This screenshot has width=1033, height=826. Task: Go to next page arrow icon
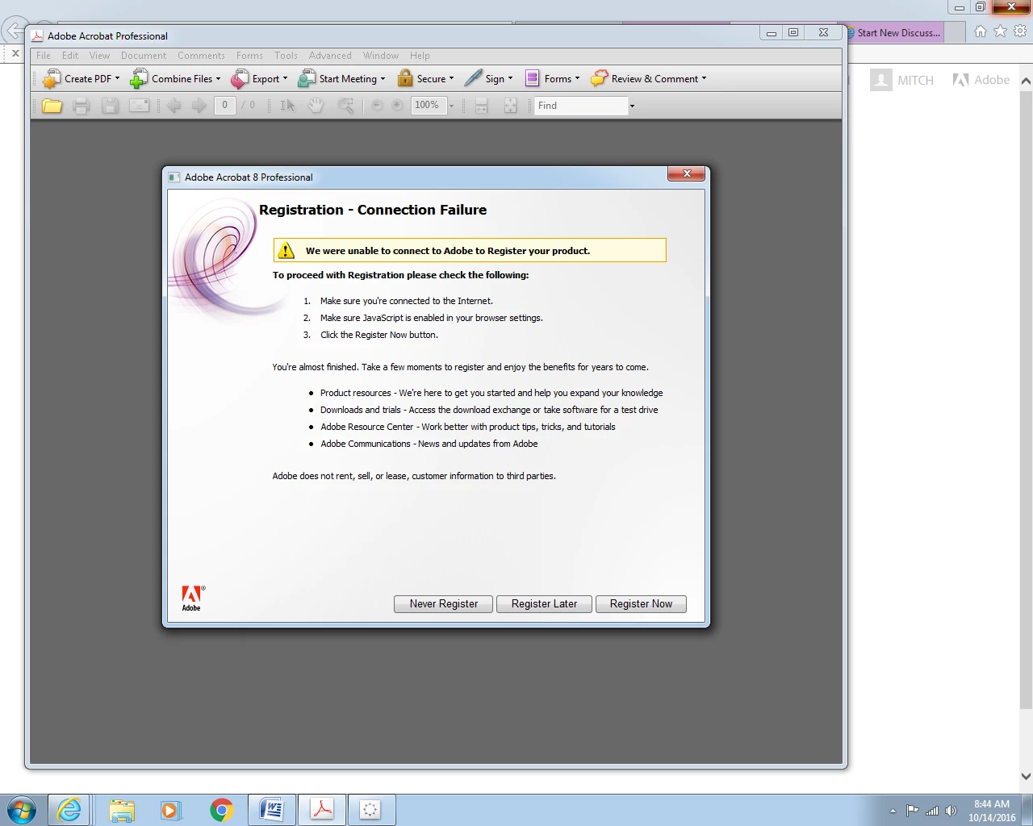point(199,106)
